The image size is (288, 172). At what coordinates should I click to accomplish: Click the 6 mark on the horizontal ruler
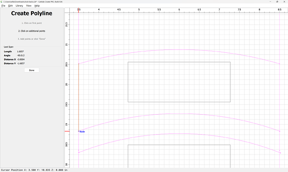(x=179, y=10)
